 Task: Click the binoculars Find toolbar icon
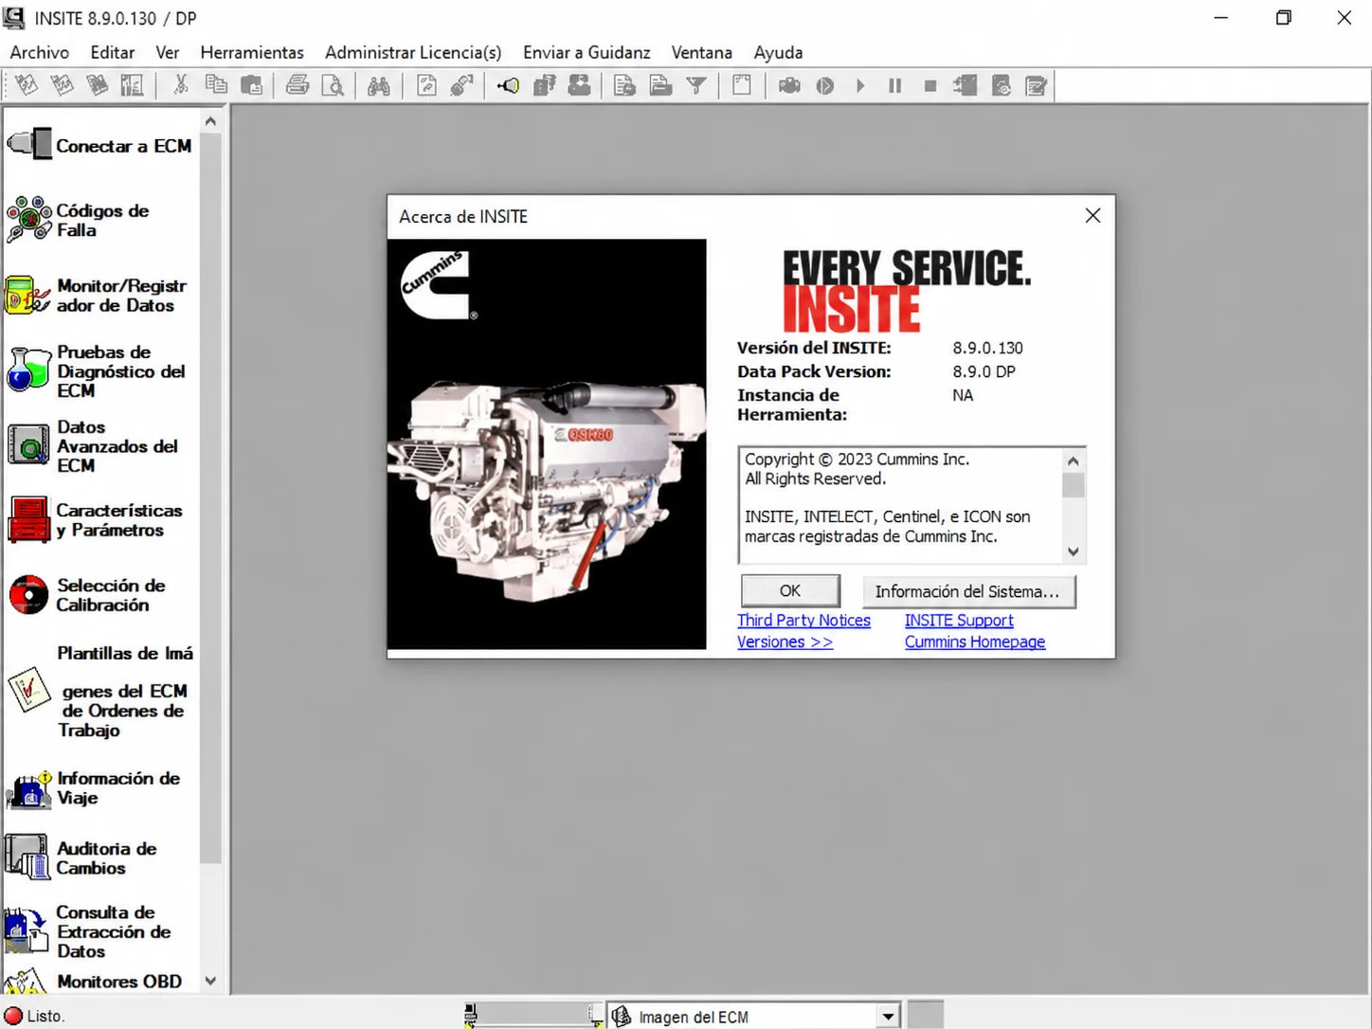379,85
